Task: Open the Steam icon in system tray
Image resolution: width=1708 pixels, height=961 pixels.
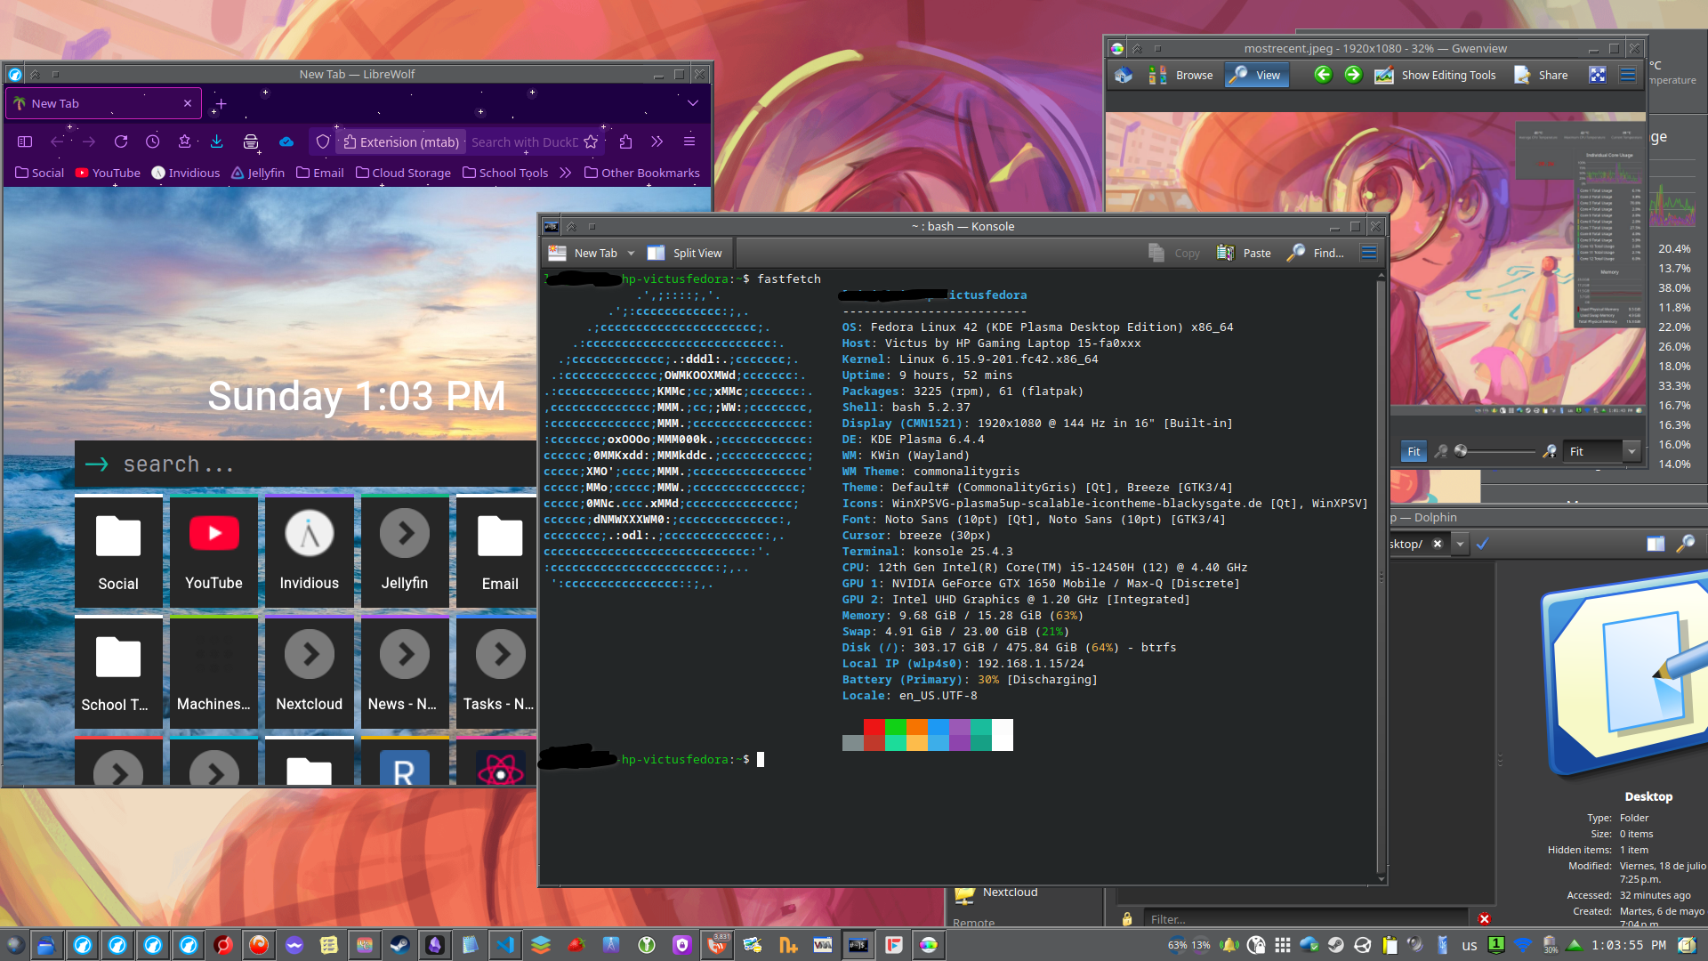Action: pos(1335,945)
